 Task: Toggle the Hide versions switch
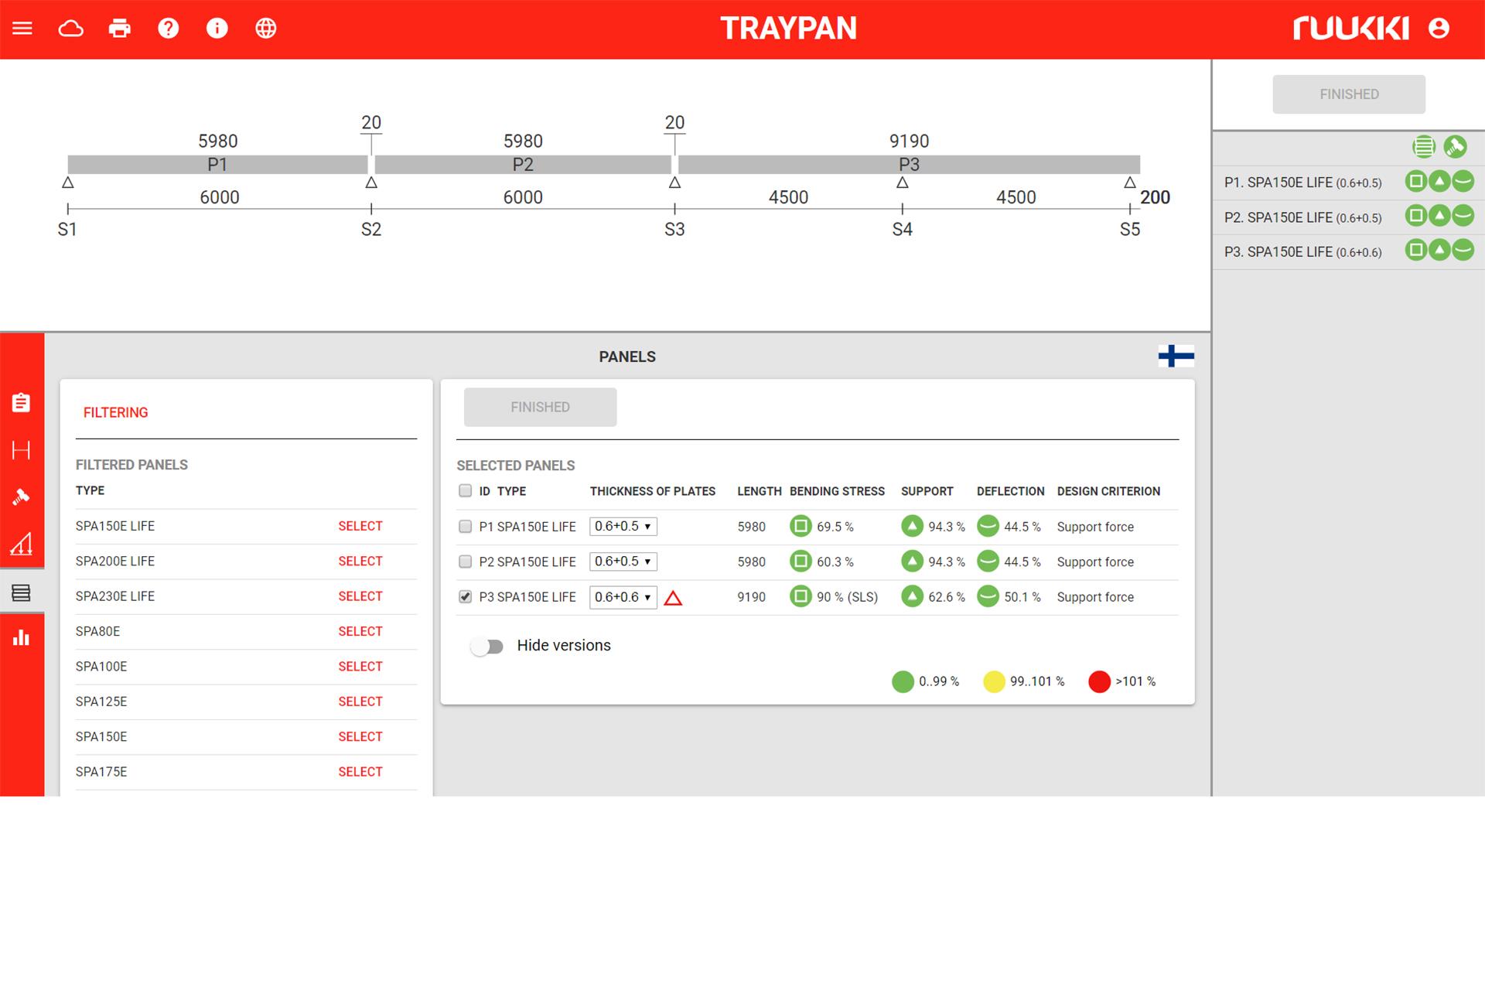pyautogui.click(x=487, y=646)
